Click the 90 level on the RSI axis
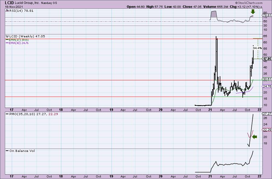 click(x=265, y=13)
